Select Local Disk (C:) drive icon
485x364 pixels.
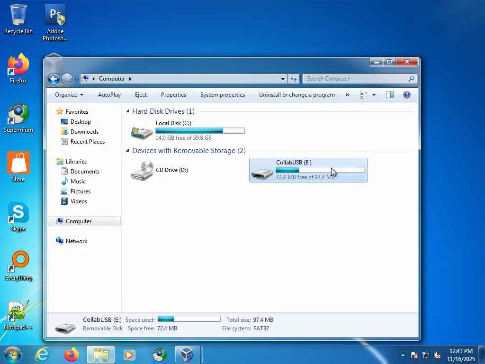pyautogui.click(x=142, y=133)
